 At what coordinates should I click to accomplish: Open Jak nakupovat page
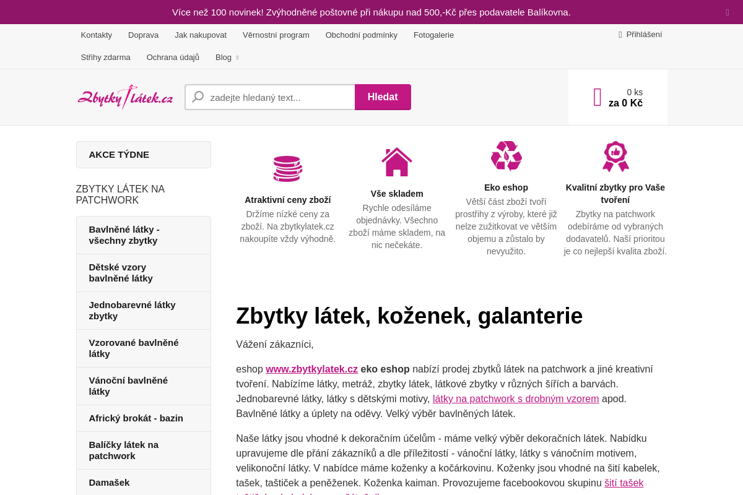point(201,35)
